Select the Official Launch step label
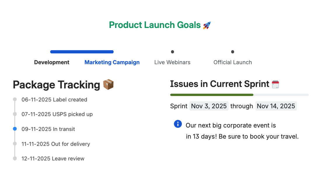The width and height of the screenshot is (317, 178). pos(233,62)
